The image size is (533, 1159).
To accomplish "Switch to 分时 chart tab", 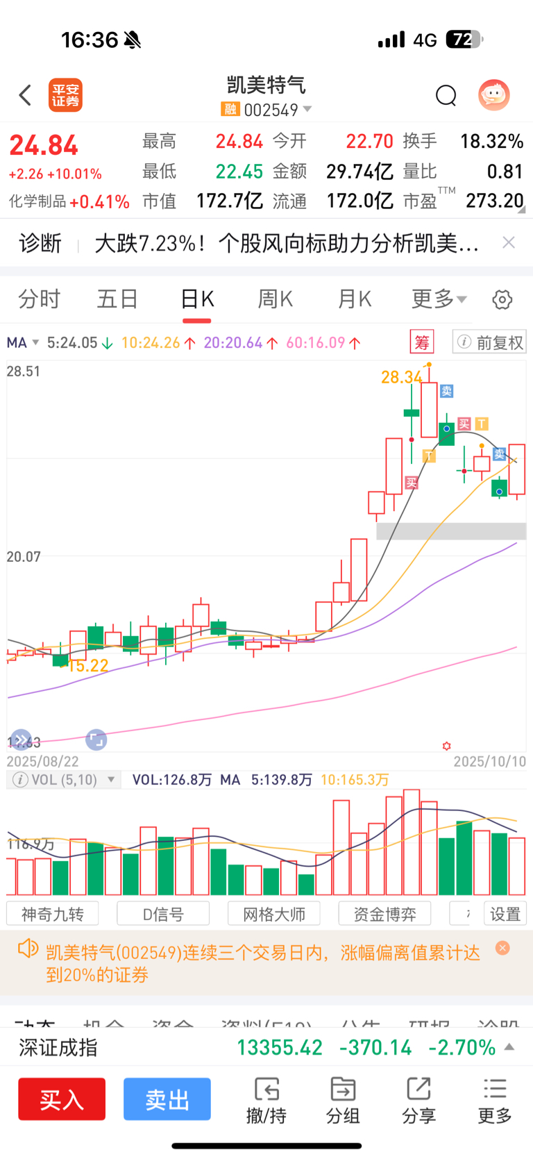I will tap(40, 299).
